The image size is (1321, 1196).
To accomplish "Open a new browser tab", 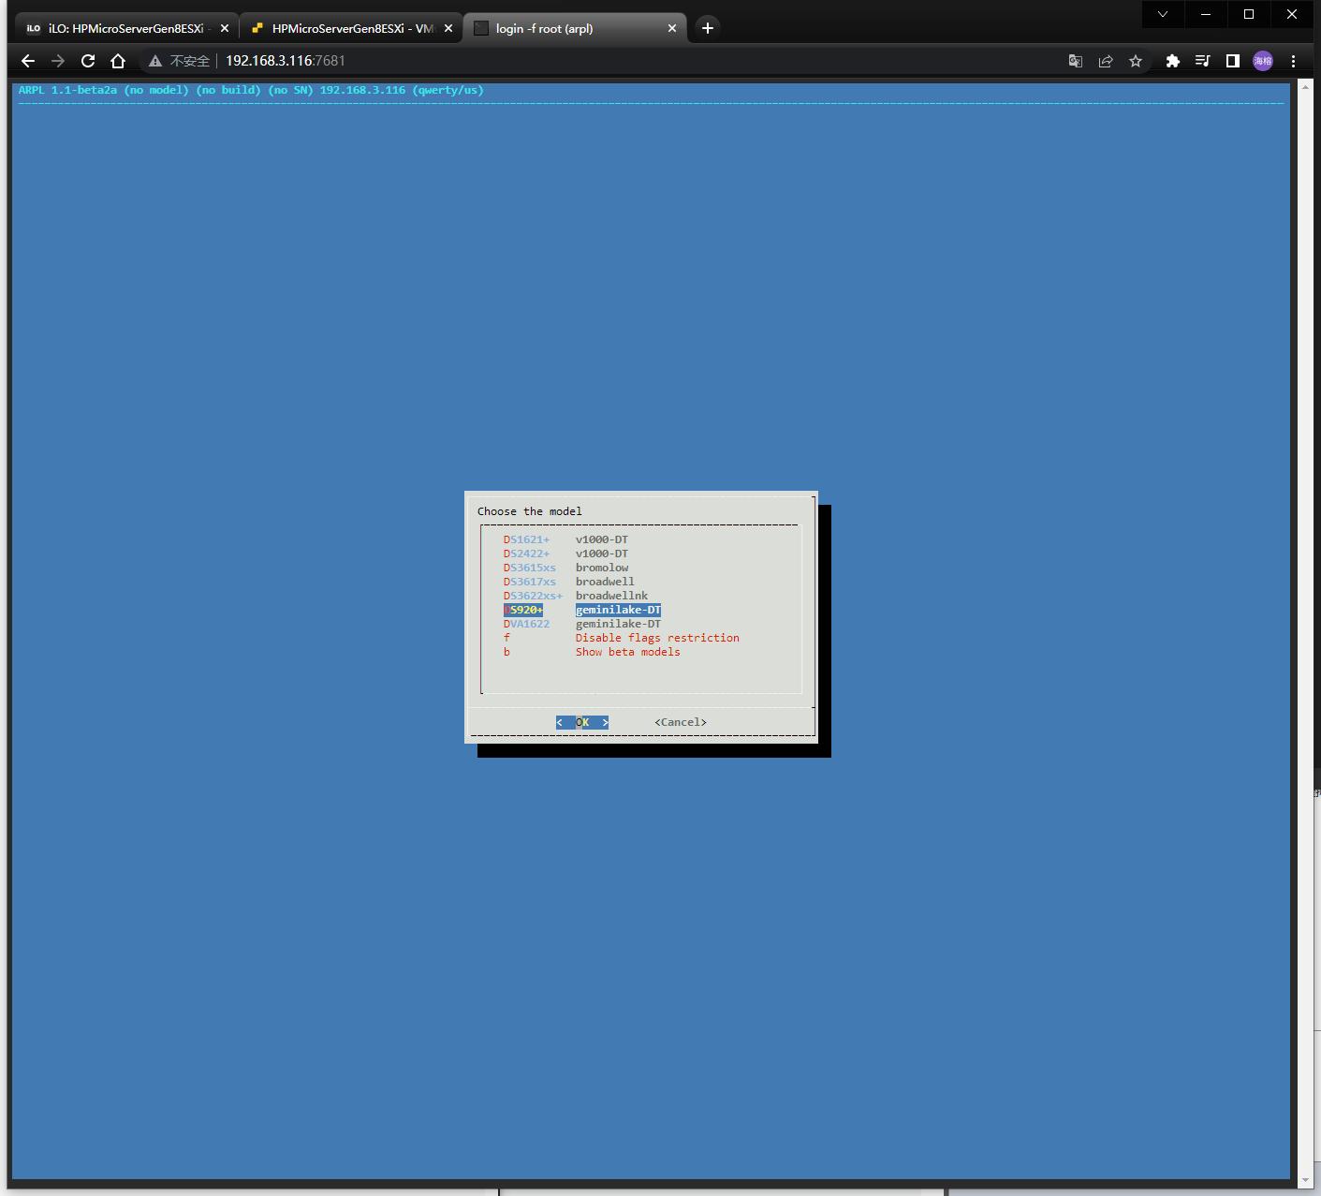I will [708, 28].
